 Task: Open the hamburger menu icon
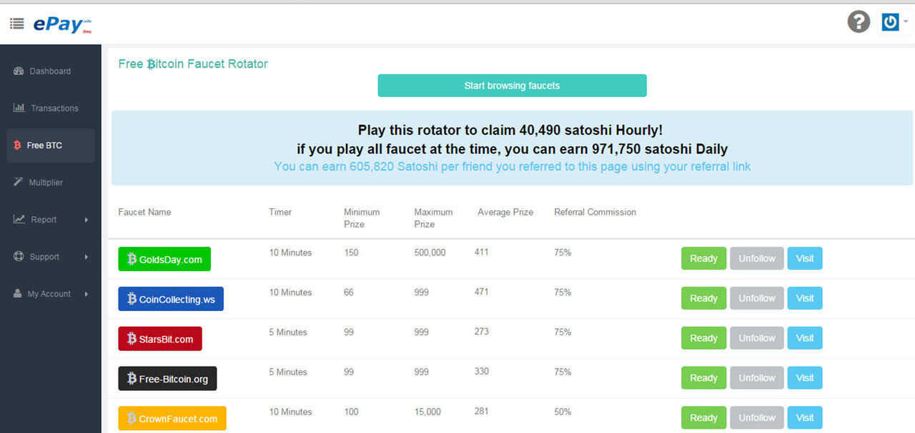click(x=17, y=24)
